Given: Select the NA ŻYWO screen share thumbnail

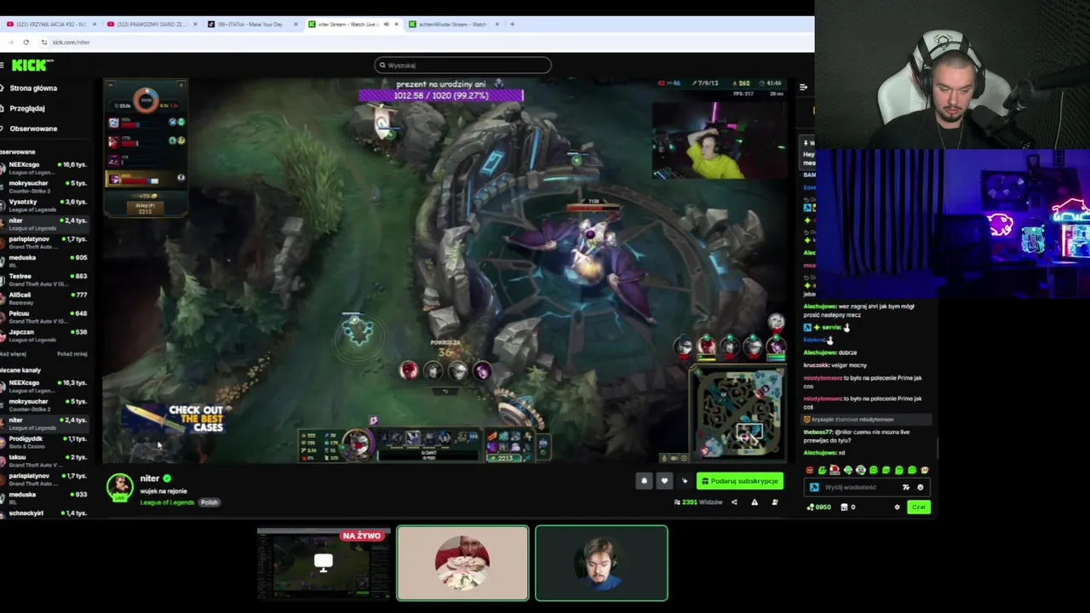Looking at the screenshot, I should pyautogui.click(x=324, y=563).
